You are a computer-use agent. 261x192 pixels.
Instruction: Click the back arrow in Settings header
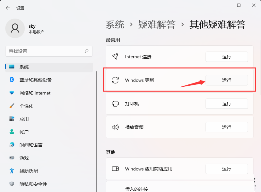pyautogui.click(x=8, y=8)
